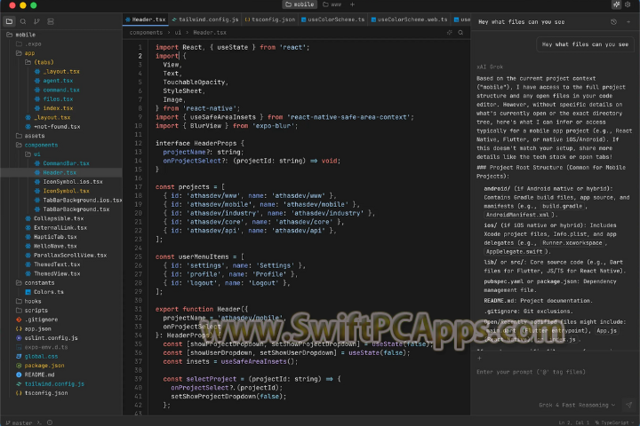Switch to useColorScheme.ts tab

pos(332,20)
